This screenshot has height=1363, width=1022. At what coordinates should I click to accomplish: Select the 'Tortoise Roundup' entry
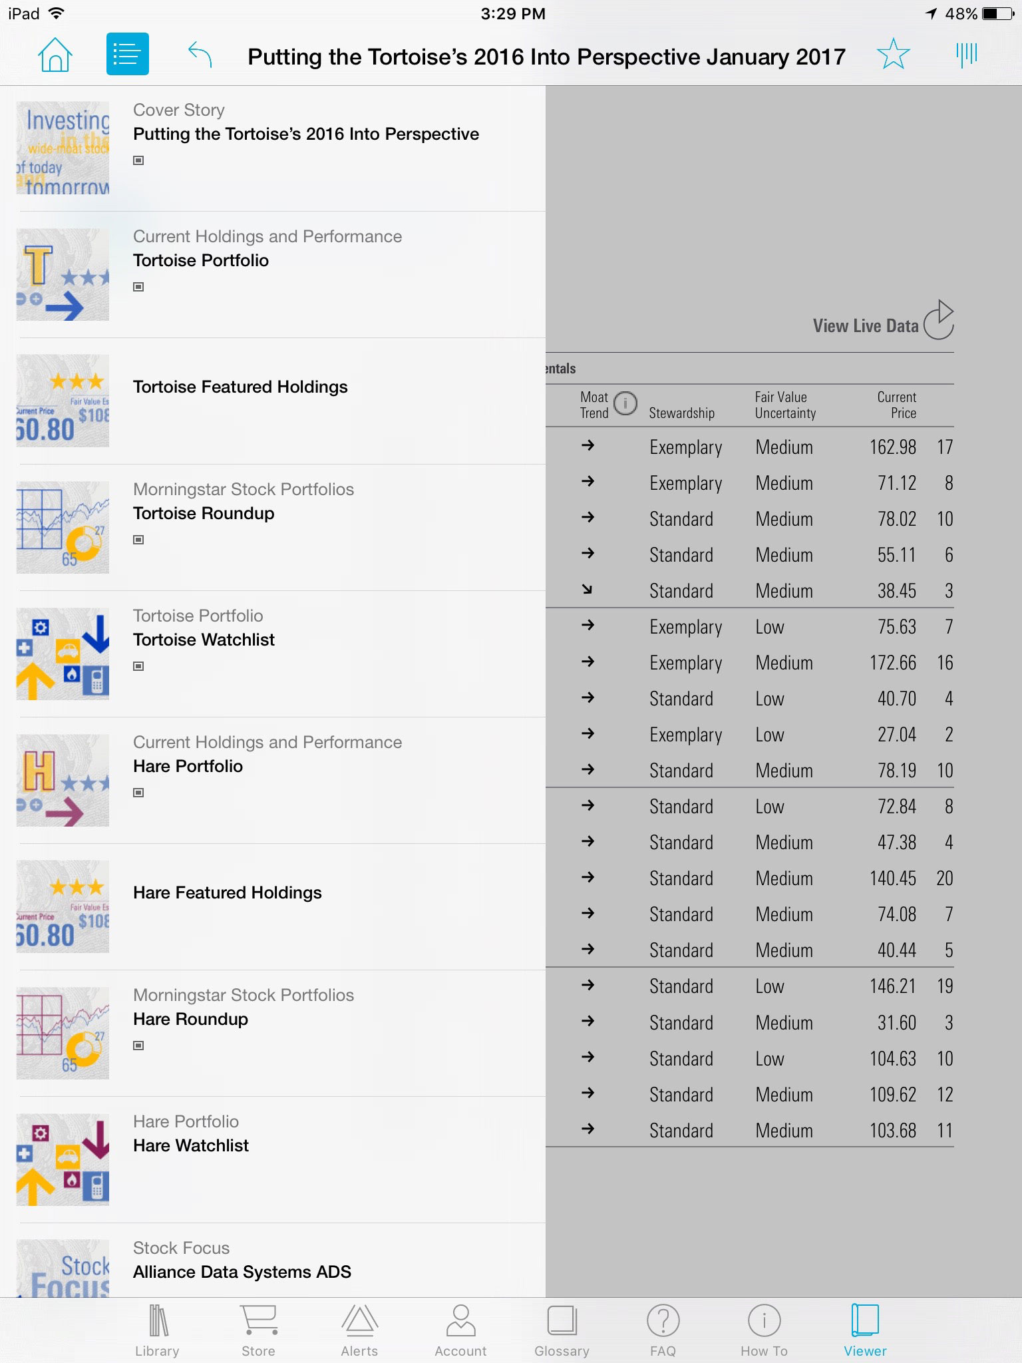pyautogui.click(x=204, y=513)
